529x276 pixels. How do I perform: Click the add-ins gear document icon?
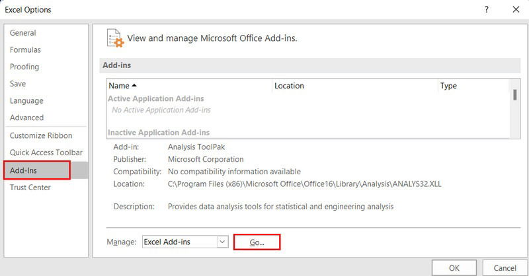[x=115, y=38]
